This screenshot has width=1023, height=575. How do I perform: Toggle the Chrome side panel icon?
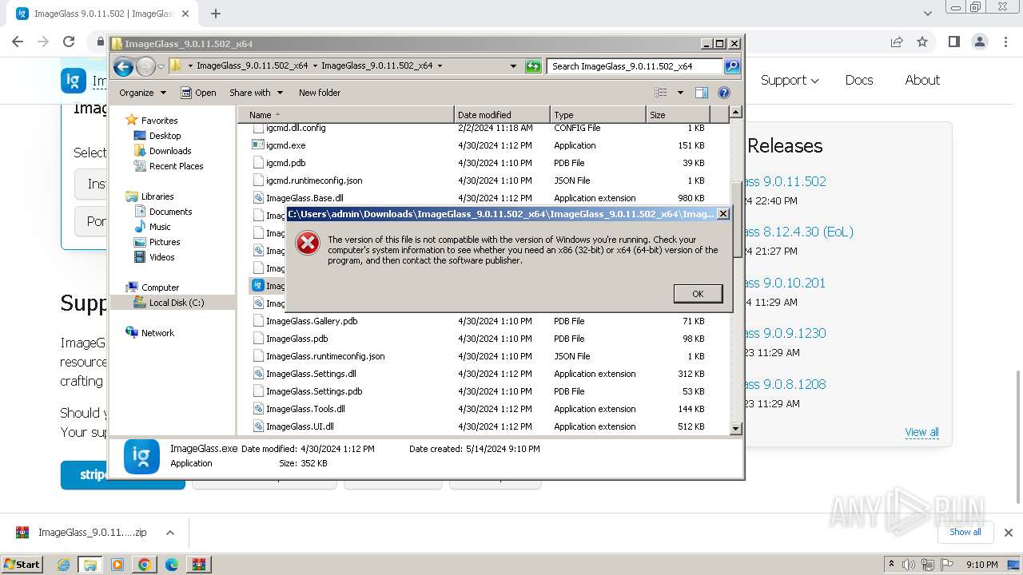click(x=953, y=42)
